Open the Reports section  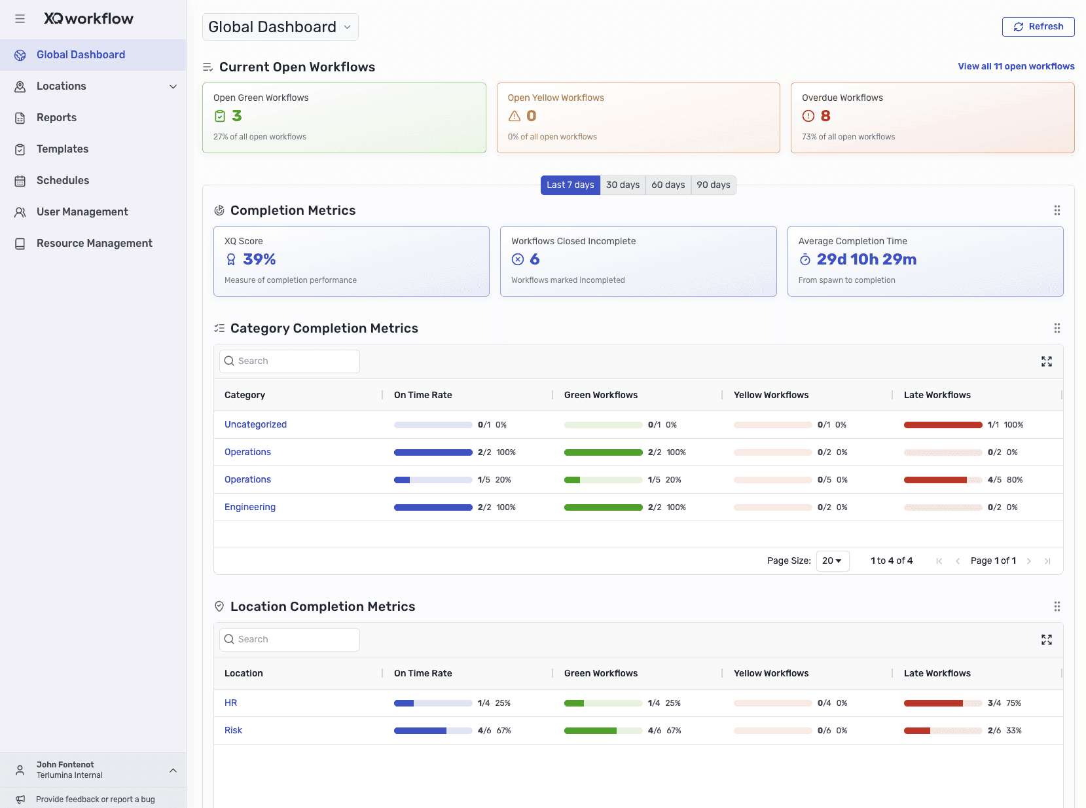56,117
